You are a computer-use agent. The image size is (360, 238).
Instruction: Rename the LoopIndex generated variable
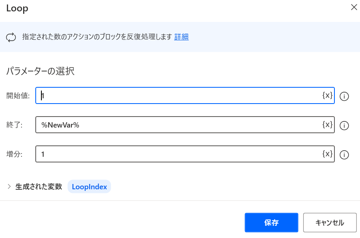(89, 186)
